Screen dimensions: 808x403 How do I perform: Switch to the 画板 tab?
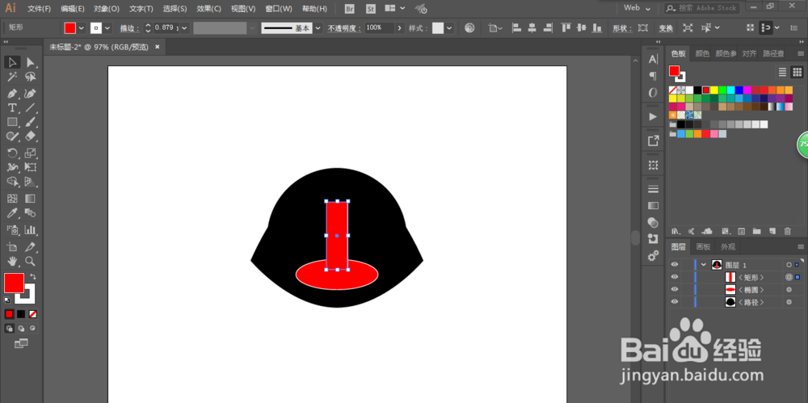point(703,247)
